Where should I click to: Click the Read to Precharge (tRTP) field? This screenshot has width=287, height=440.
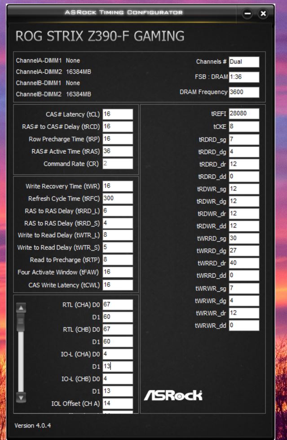tap(118, 260)
